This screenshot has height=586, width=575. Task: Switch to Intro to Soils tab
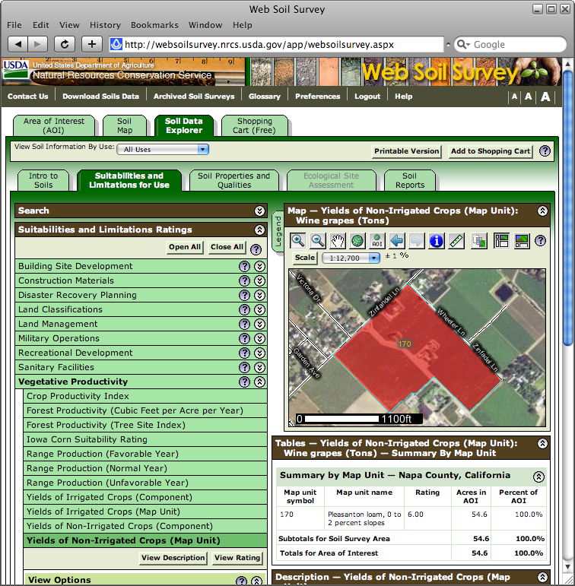43,180
